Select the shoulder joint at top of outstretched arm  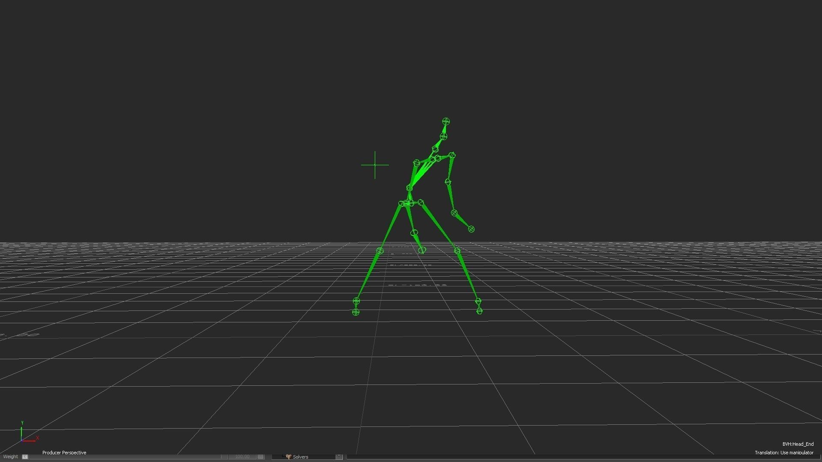coord(452,155)
